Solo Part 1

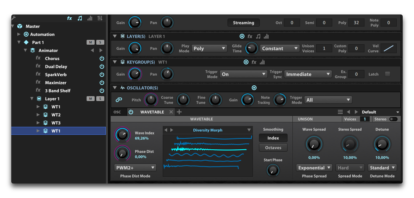[100, 43]
